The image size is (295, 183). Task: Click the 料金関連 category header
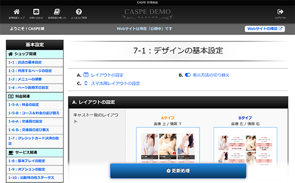click(x=35, y=96)
